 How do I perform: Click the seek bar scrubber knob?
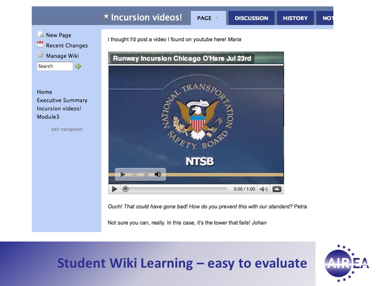coord(125,189)
